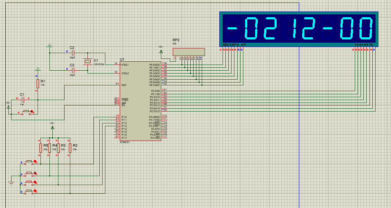Click the 30pF value under C2
The image size is (391, 208).
click(72, 57)
